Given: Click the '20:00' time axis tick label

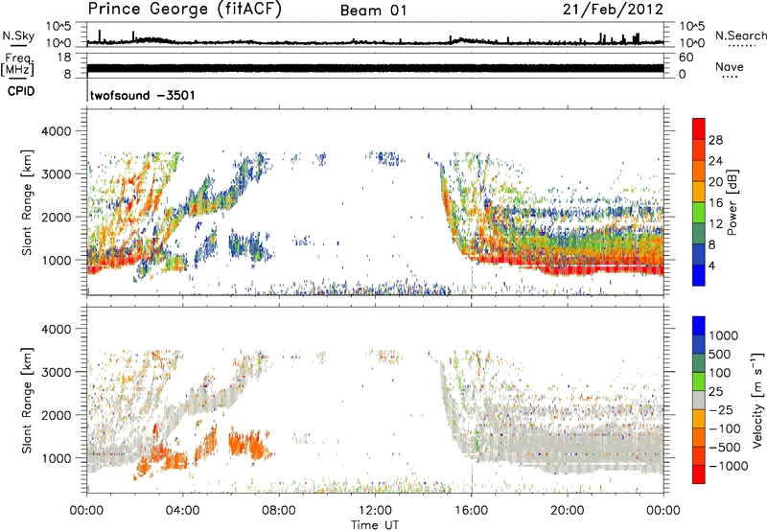Looking at the screenshot, I should tap(568, 511).
